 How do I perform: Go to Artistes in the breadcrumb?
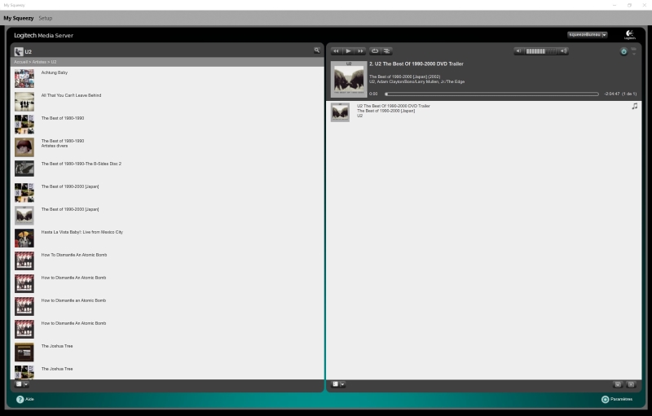(39, 62)
